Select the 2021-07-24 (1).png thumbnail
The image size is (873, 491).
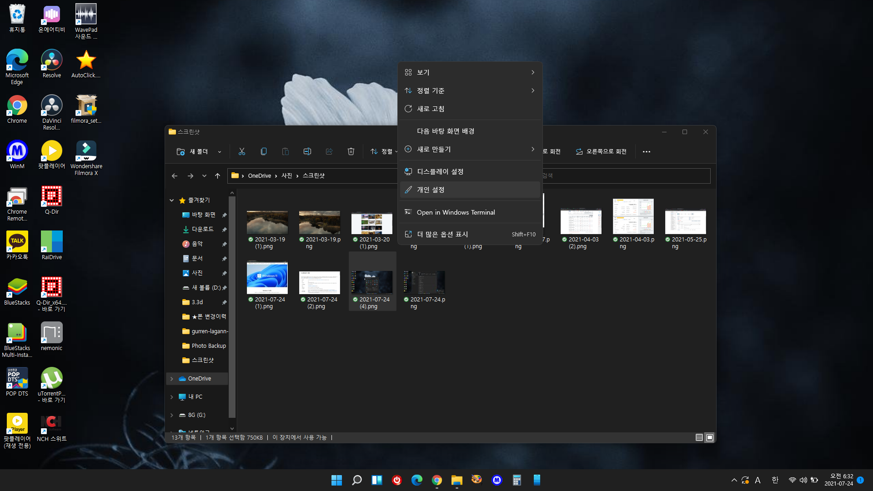(267, 278)
